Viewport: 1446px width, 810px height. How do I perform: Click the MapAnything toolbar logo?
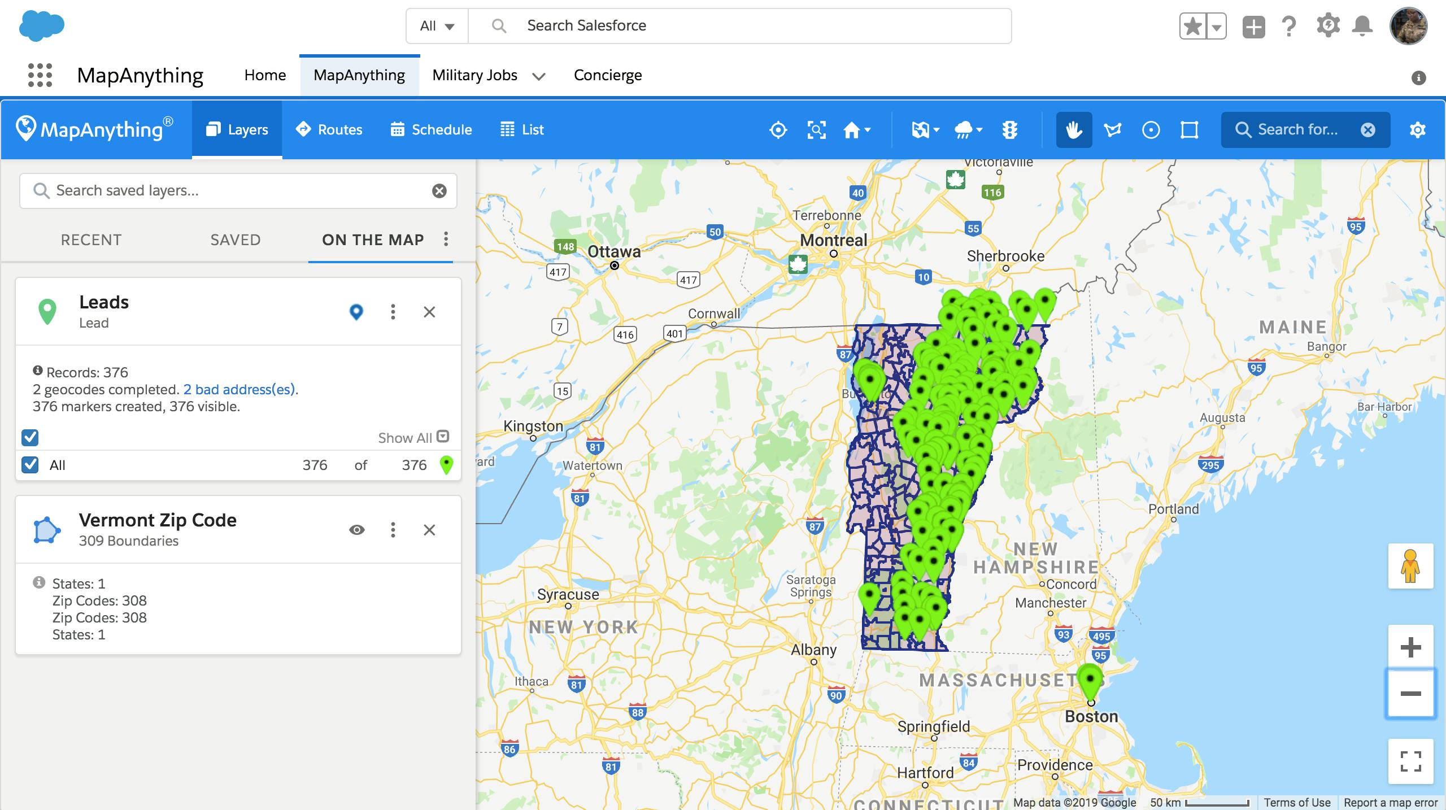(x=94, y=129)
